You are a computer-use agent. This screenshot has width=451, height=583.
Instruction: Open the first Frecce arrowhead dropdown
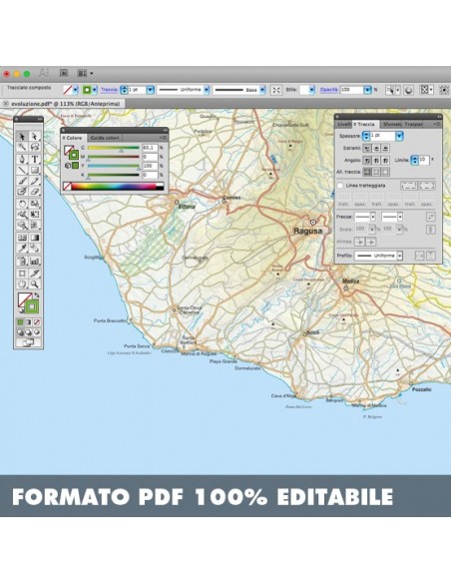click(372, 217)
